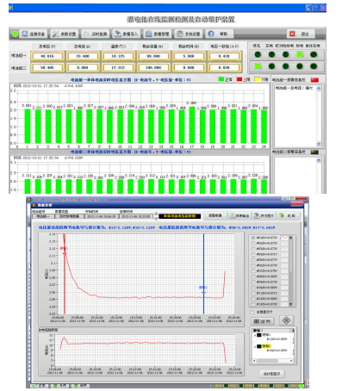Click the red line swatch for curve #01

tap(284, 238)
